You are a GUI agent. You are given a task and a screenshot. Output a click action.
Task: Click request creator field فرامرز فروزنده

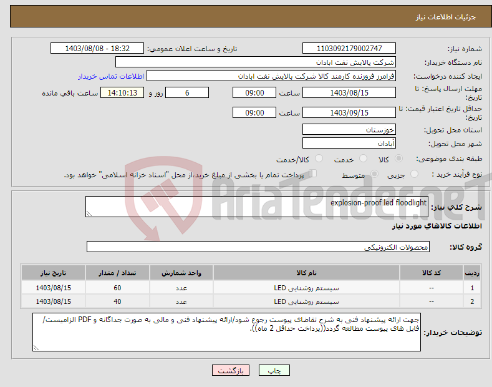click(x=271, y=76)
